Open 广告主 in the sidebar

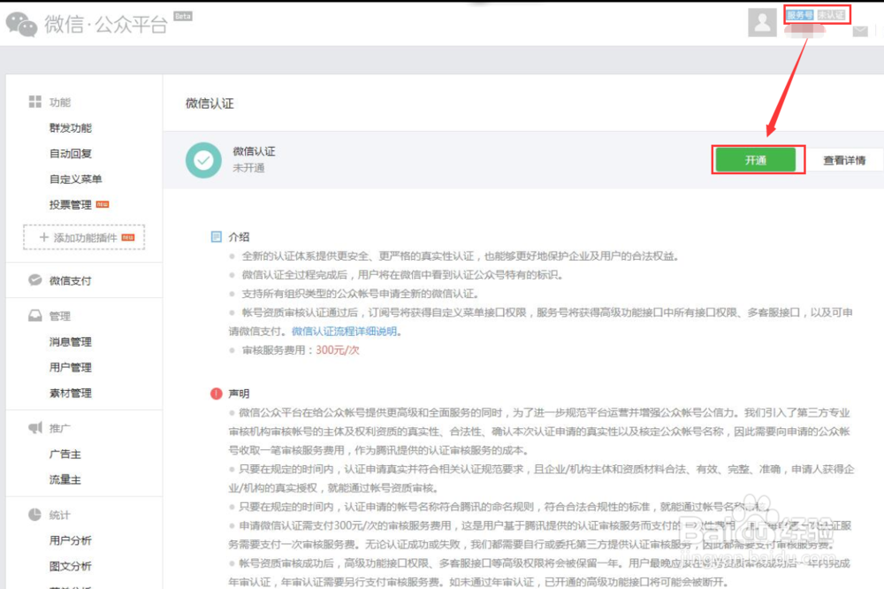point(65,455)
